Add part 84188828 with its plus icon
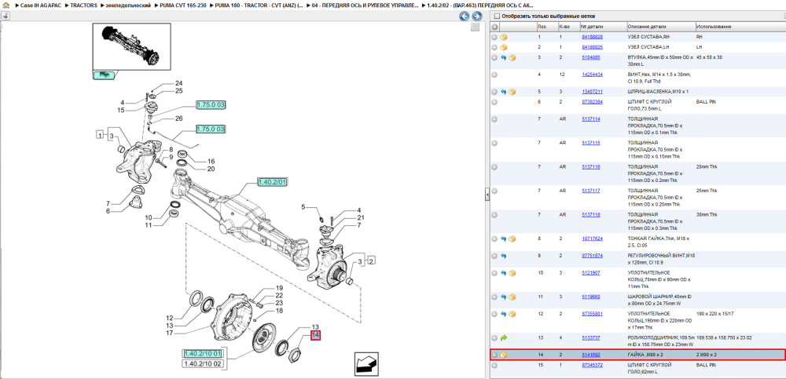The width and height of the screenshot is (786, 379). [494, 37]
